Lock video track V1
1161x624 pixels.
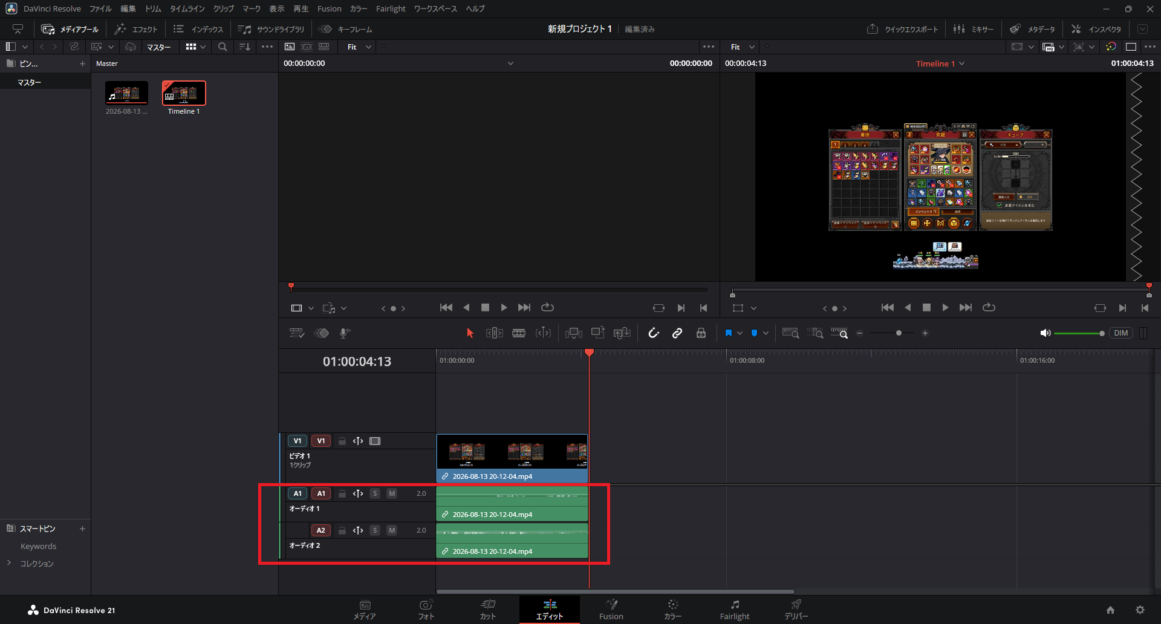coord(342,441)
